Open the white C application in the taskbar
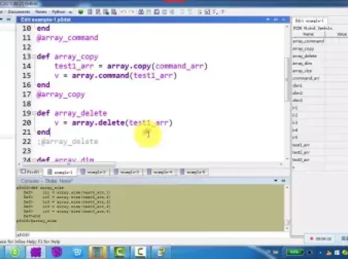348x259 pixels. 140,252
